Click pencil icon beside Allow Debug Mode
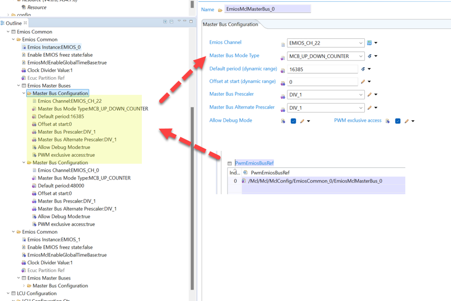Image resolution: width=451 pixels, height=301 pixels. (x=302, y=121)
